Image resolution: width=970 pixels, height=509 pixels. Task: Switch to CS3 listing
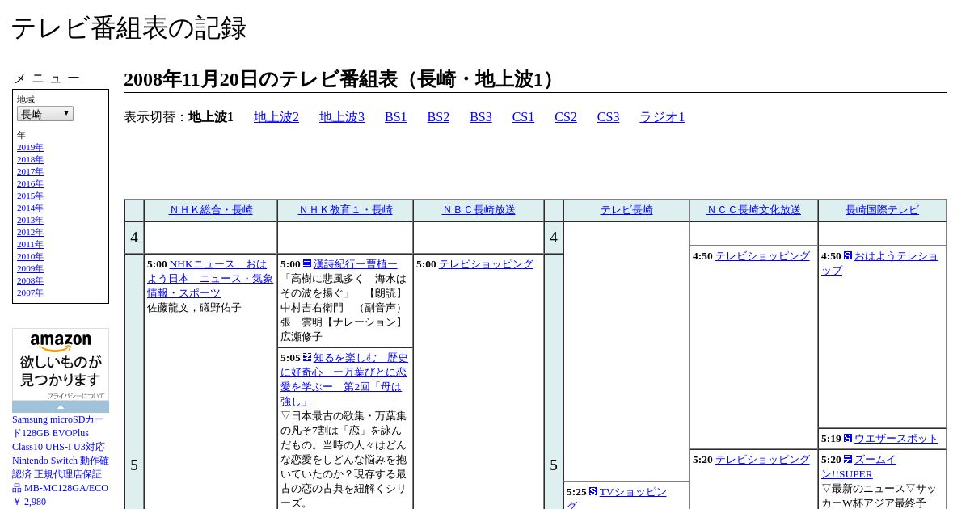coord(609,117)
